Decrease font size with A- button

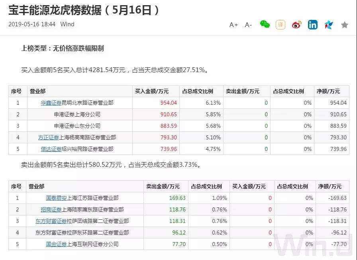(x=248, y=25)
